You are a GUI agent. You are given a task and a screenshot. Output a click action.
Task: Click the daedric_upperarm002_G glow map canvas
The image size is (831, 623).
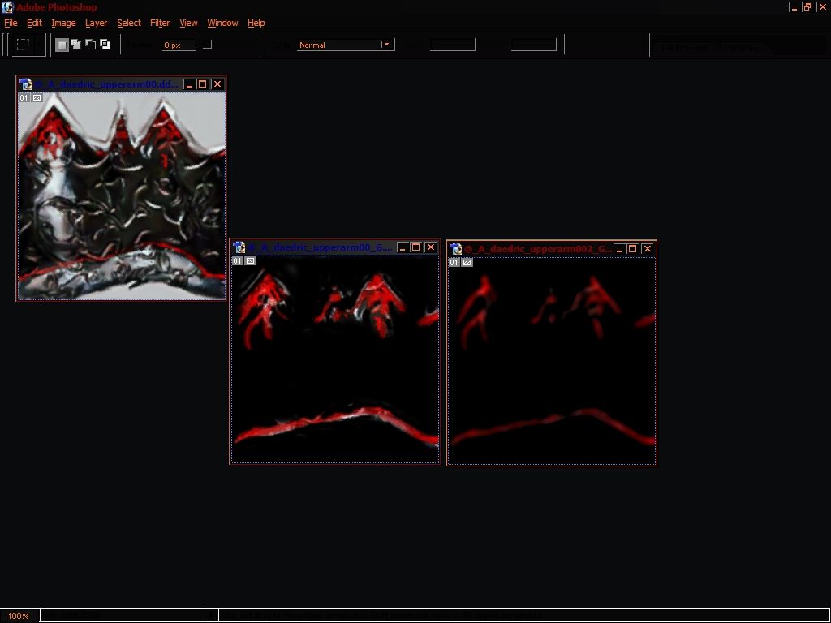[x=552, y=361]
